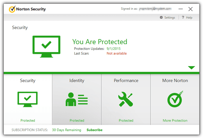
Task: Click the SUBSCRIPTION STATUS label
Action: coord(30,130)
